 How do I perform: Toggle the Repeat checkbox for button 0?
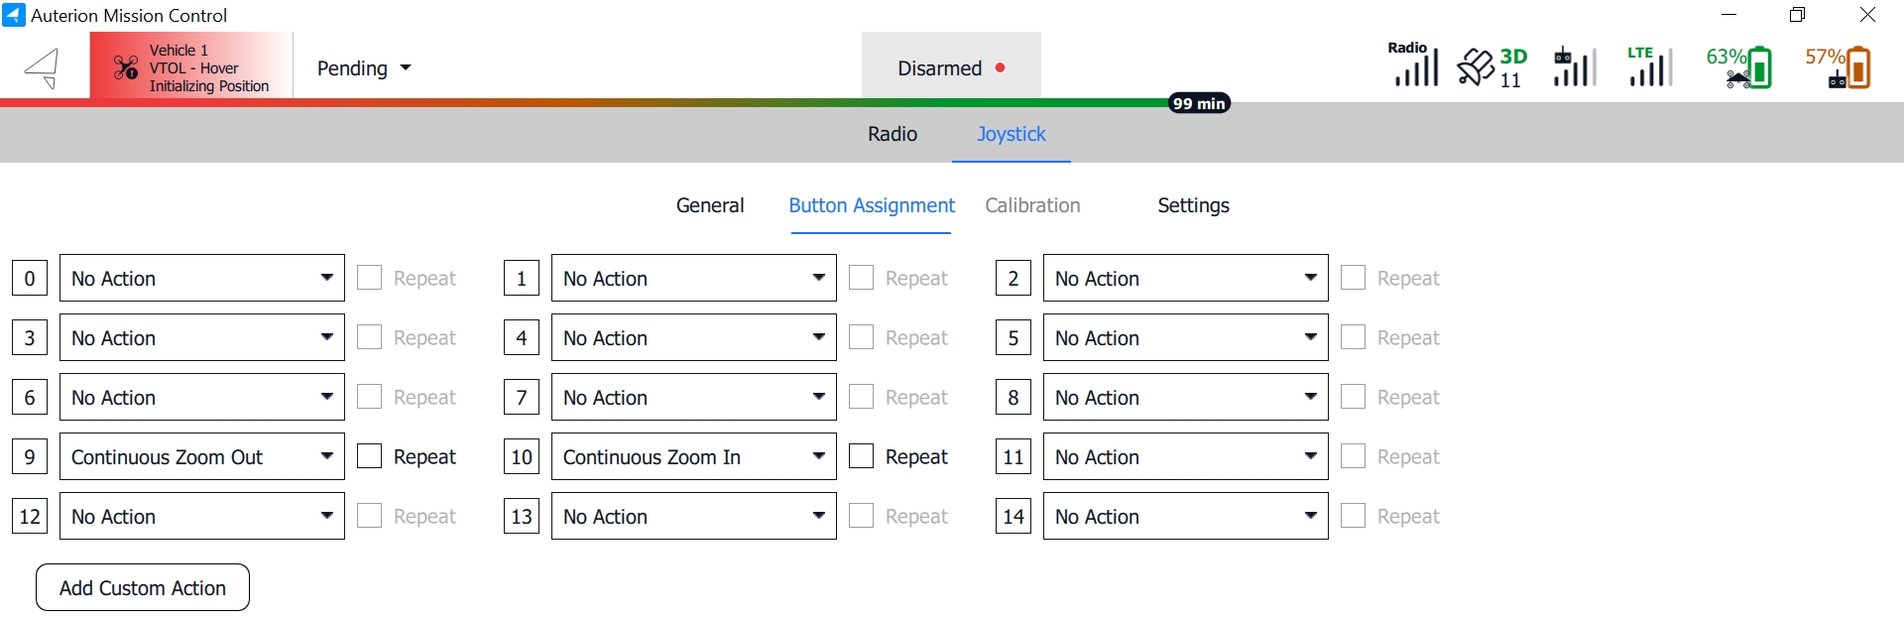370,278
